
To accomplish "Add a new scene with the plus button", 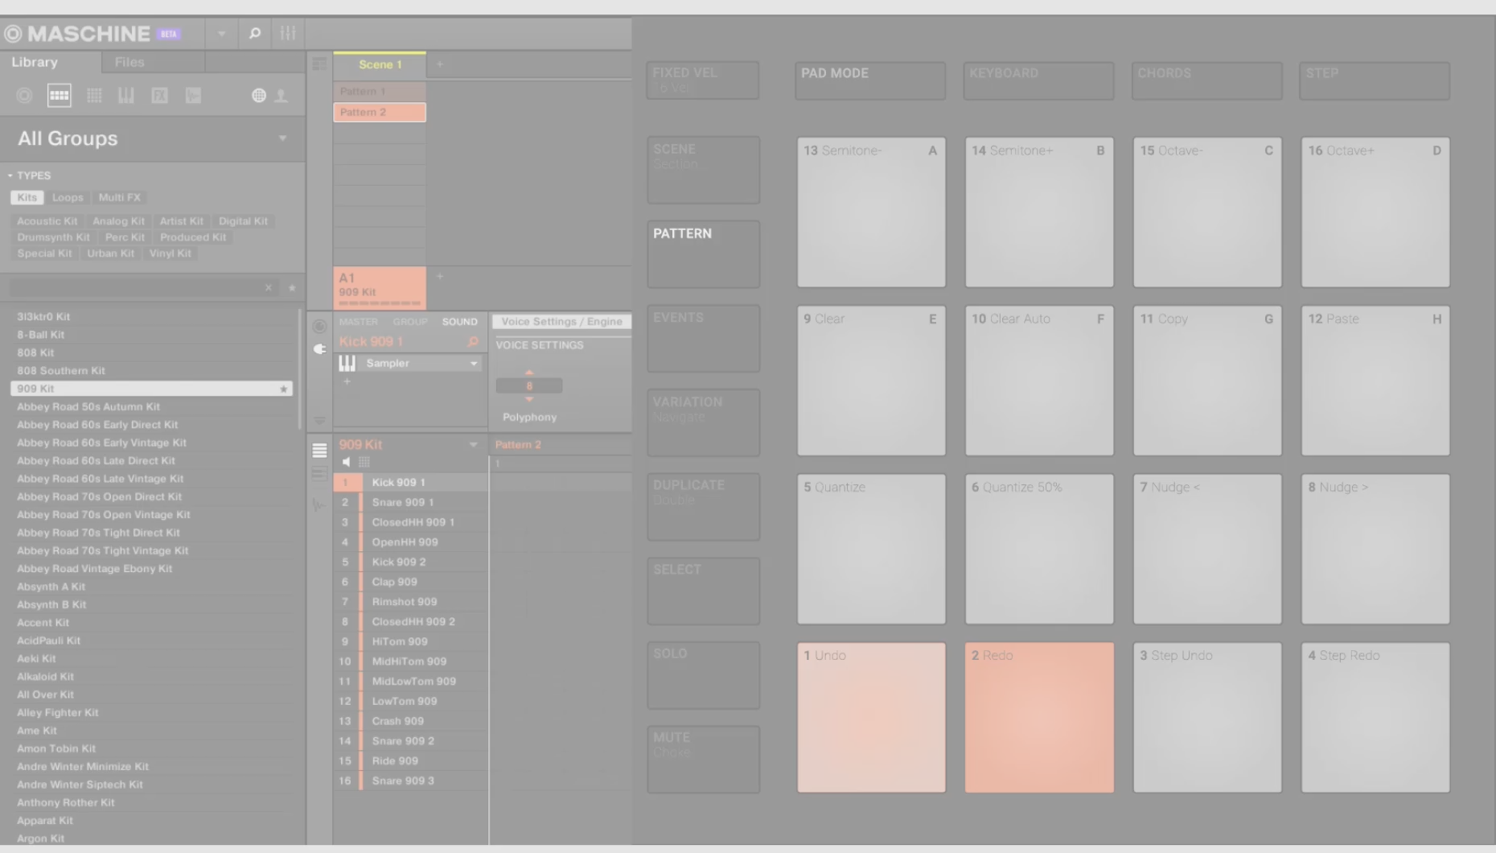I will click(x=440, y=64).
